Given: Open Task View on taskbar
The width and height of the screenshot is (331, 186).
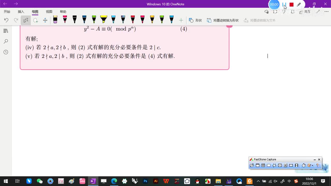Looking at the screenshot, I should coord(17,181).
